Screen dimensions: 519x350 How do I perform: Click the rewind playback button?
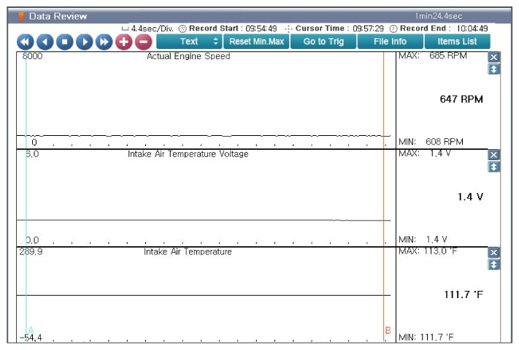(25, 42)
